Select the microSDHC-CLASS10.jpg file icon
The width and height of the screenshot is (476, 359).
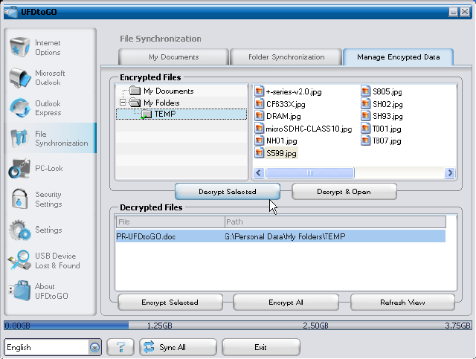pos(259,128)
